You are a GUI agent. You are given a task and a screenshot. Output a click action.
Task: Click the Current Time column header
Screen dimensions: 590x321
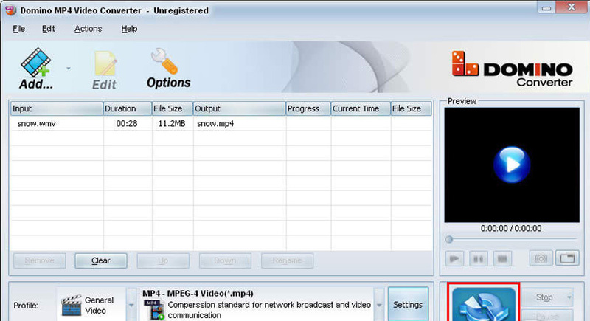click(361, 108)
